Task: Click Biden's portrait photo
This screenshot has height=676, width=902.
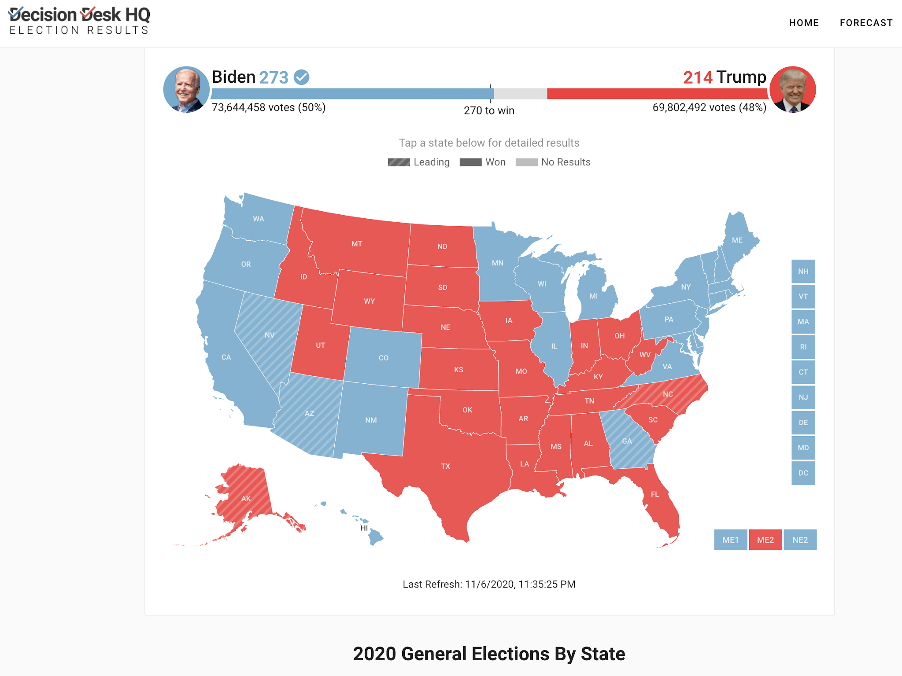Action: tap(186, 89)
